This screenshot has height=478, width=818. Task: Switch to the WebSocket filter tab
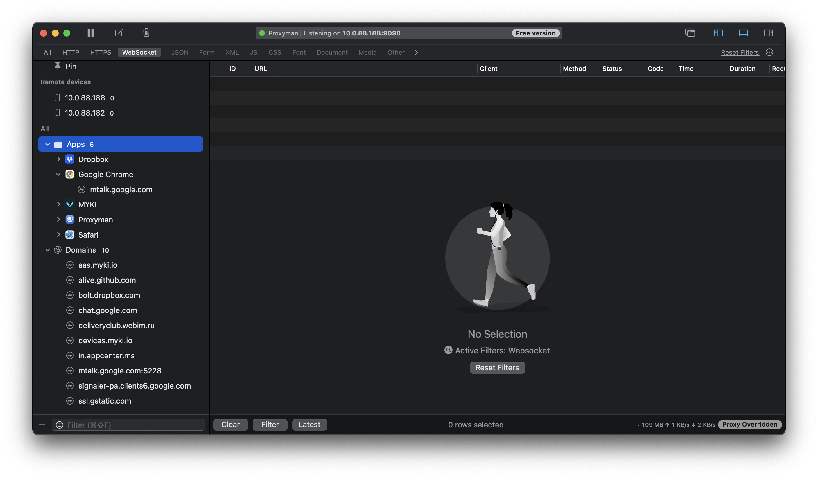pyautogui.click(x=139, y=52)
